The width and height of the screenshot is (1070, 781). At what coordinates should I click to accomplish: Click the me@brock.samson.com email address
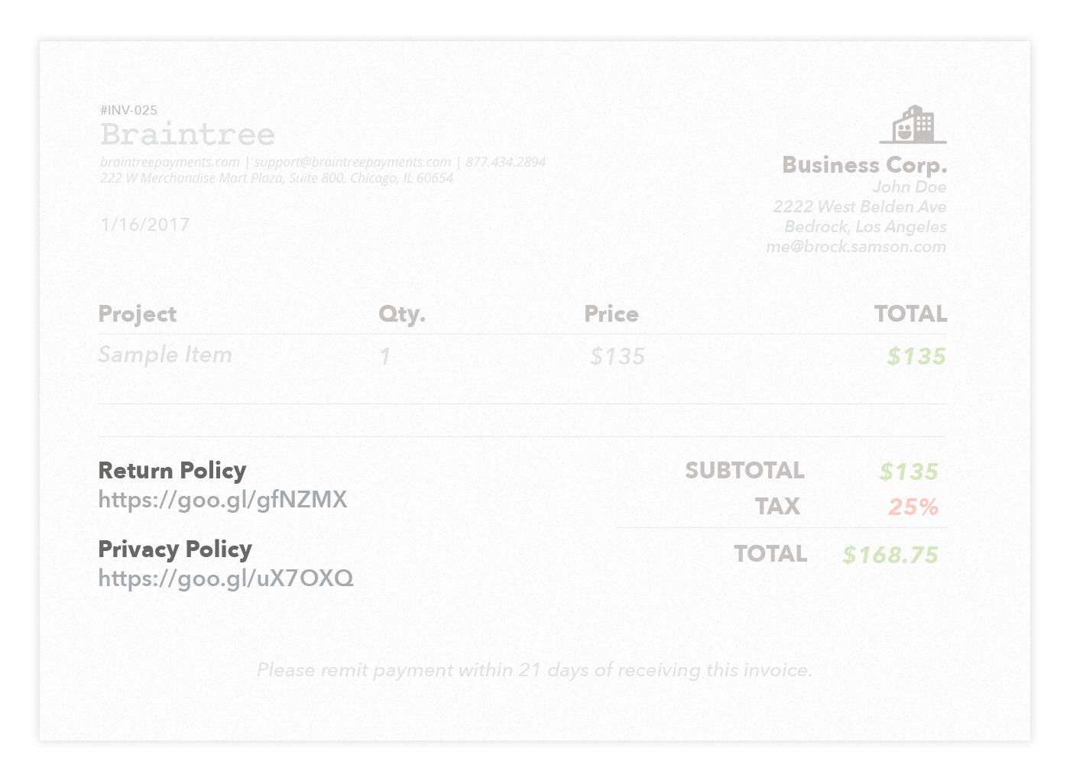click(856, 247)
